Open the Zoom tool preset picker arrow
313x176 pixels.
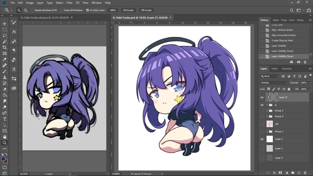12,10
